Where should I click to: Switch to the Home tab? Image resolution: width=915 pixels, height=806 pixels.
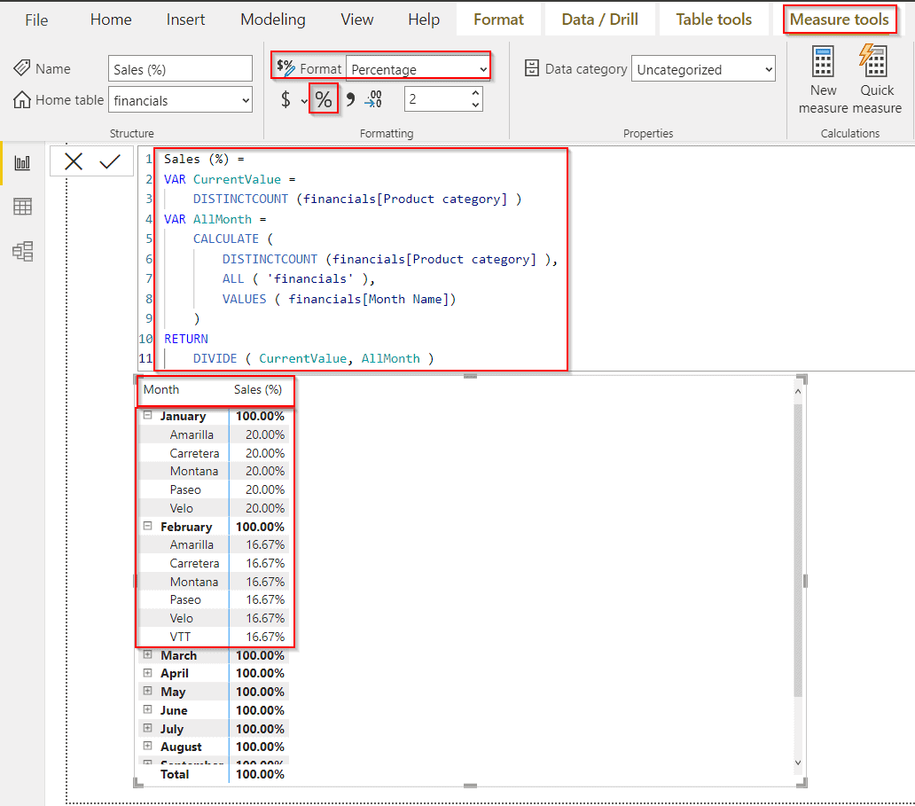point(111,20)
